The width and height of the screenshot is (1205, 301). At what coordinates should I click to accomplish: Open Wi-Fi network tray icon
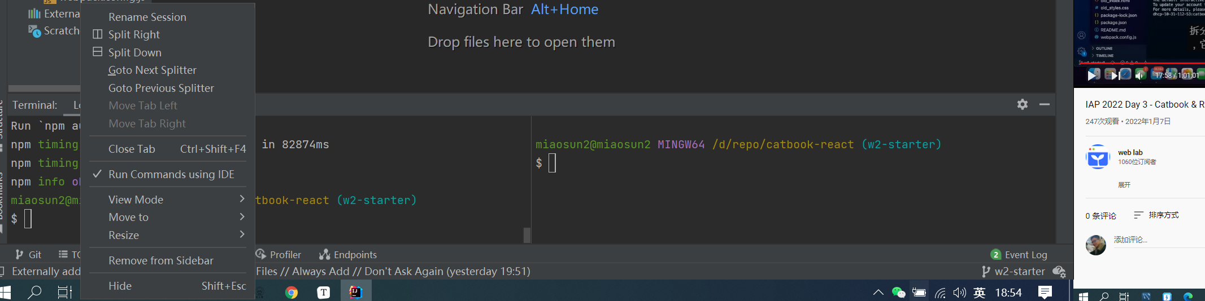pos(940,293)
